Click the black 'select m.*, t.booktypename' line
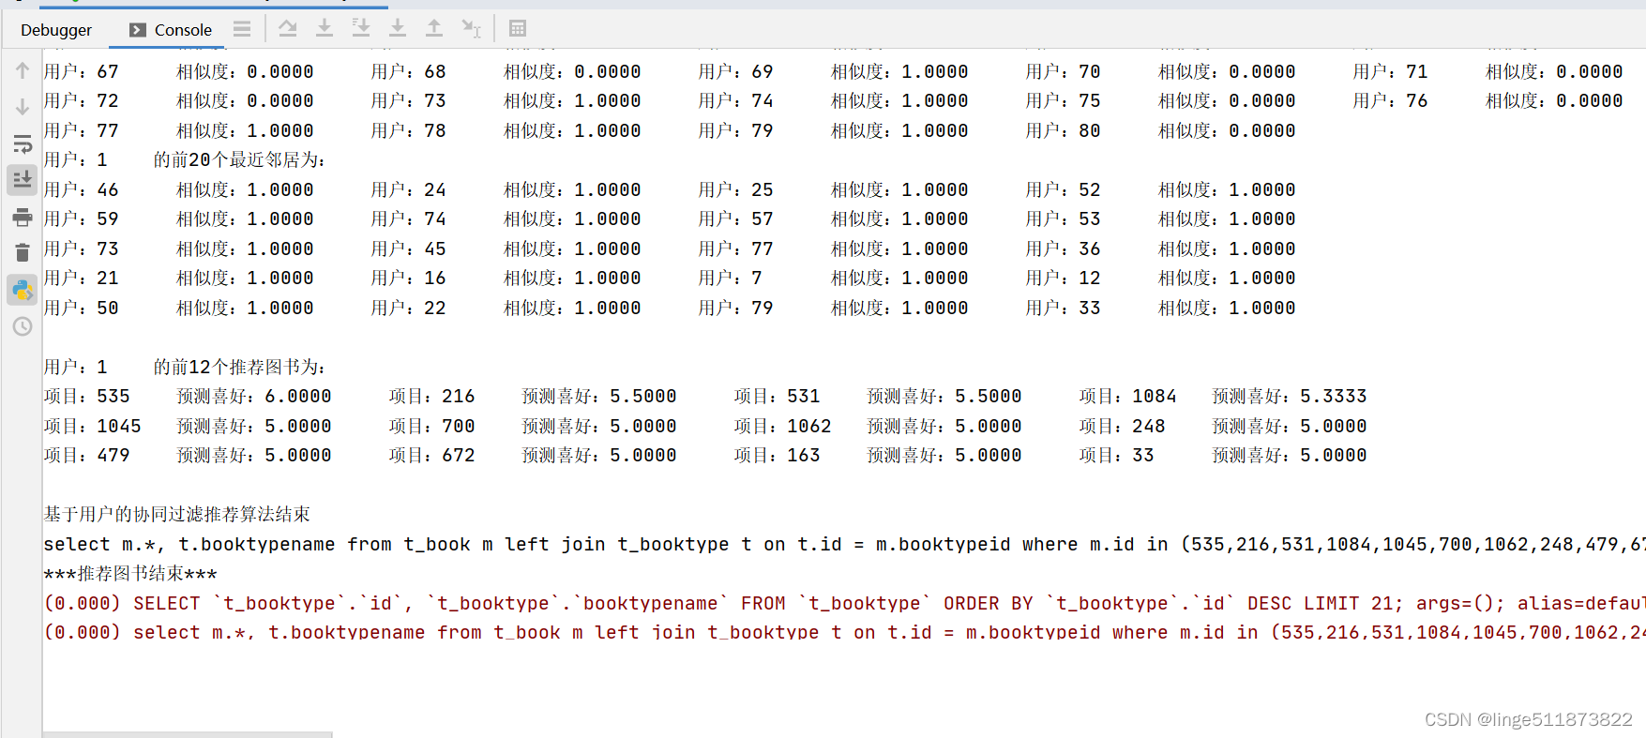Viewport: 1646px width, 738px height. (844, 544)
